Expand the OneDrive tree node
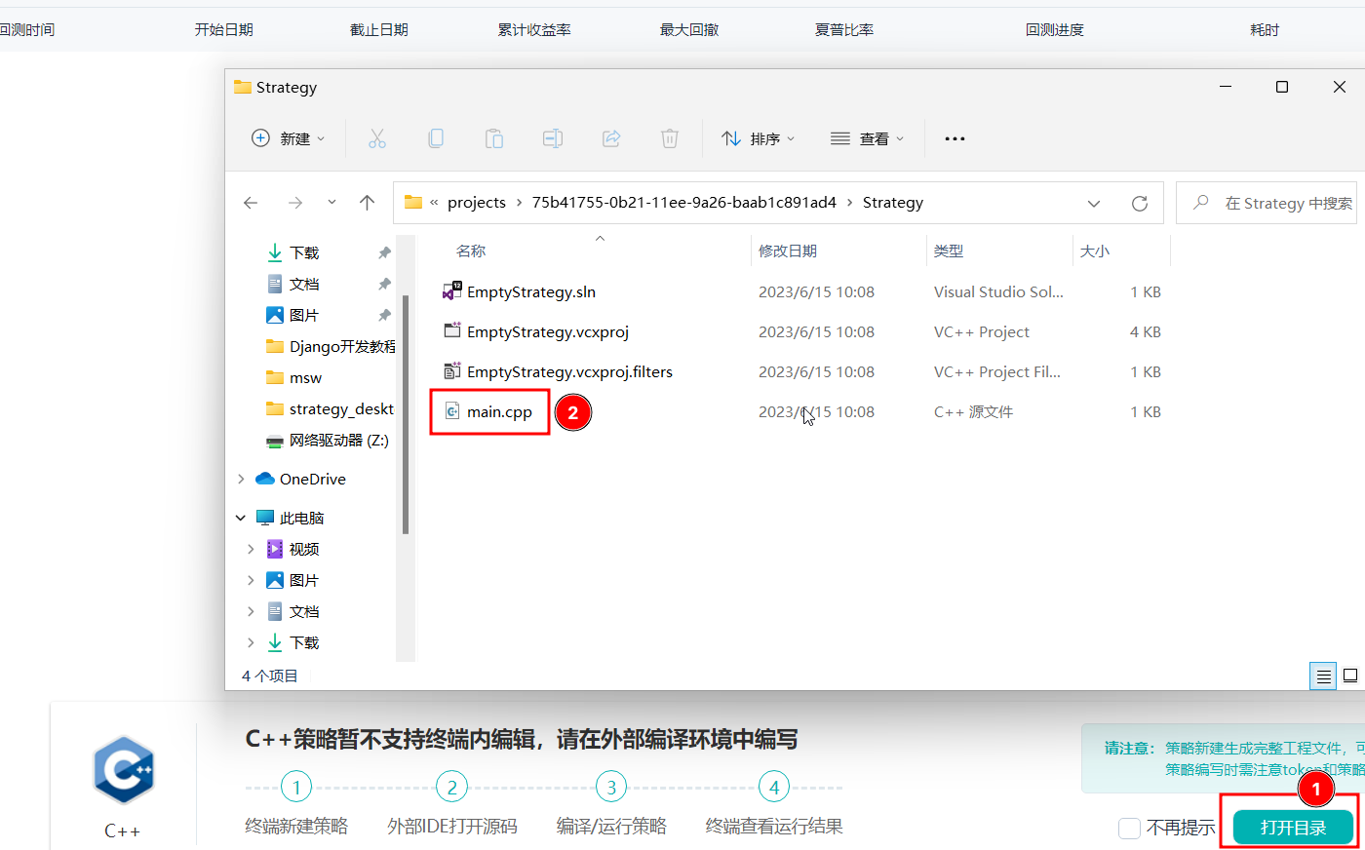 pyautogui.click(x=241, y=479)
